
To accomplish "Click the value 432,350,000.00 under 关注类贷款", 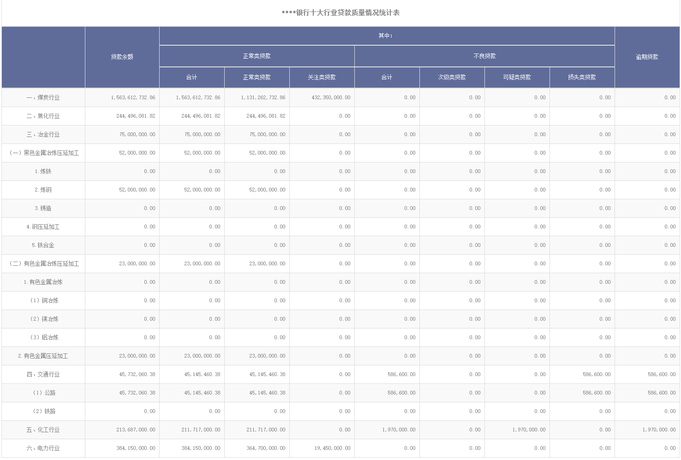I will click(331, 97).
